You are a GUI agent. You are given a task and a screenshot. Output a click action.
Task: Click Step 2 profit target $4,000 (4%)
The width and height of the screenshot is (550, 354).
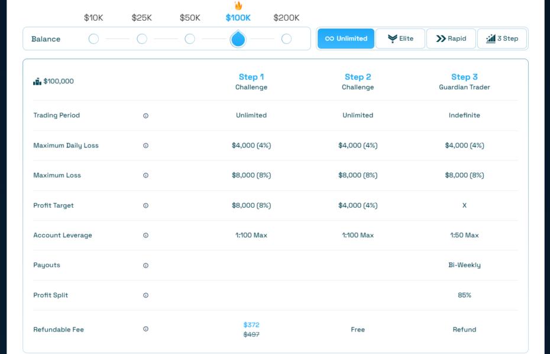pyautogui.click(x=358, y=205)
